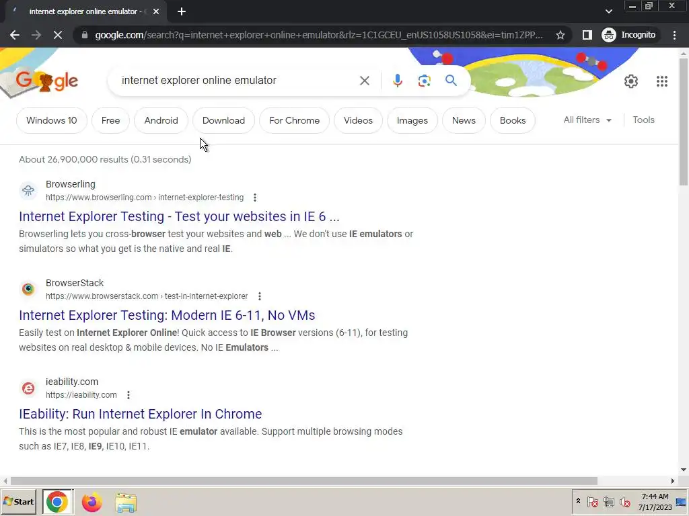Open the Google apps grid
689x516 pixels.
tap(662, 81)
